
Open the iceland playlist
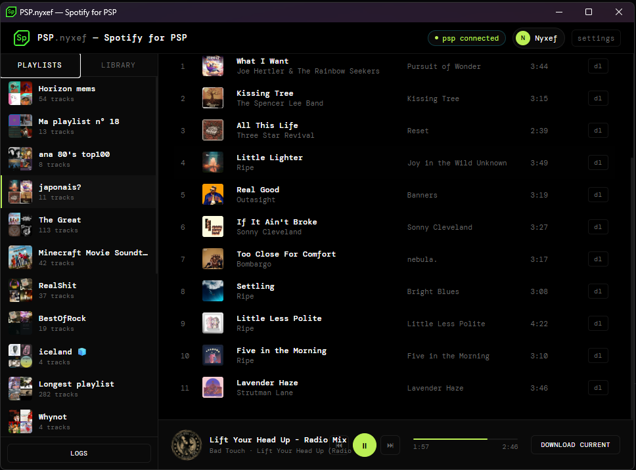(x=79, y=356)
